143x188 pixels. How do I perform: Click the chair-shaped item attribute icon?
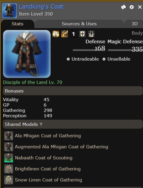click(91, 34)
